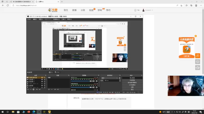Click the browser address bar URL
The width and height of the screenshot is (204, 114).
point(26,5)
